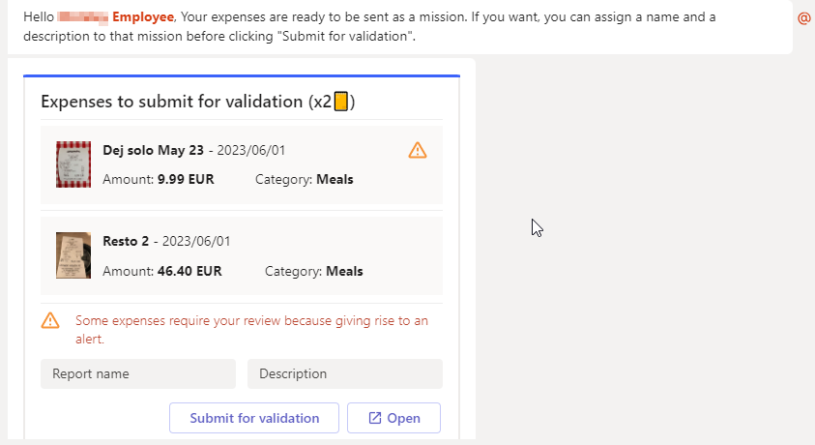Image resolution: width=815 pixels, height=445 pixels.
Task: Select the Resto 2 expense title
Action: click(126, 241)
